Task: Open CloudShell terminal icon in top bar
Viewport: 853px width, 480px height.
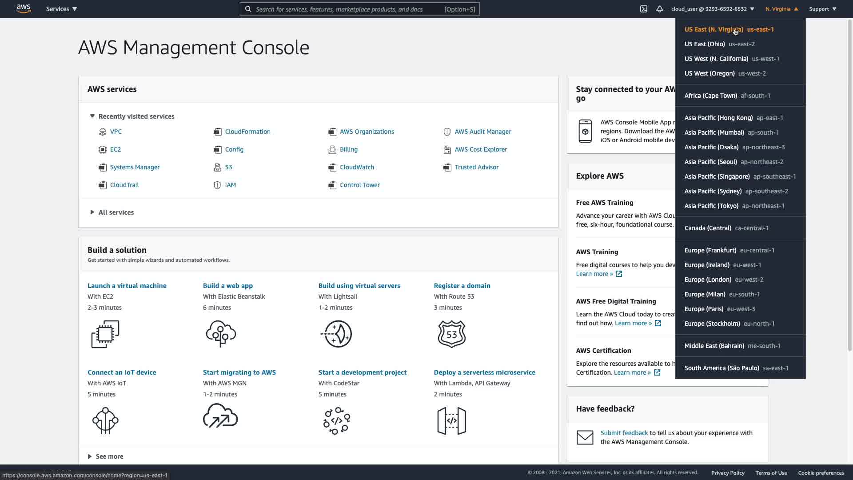Action: 643,9
